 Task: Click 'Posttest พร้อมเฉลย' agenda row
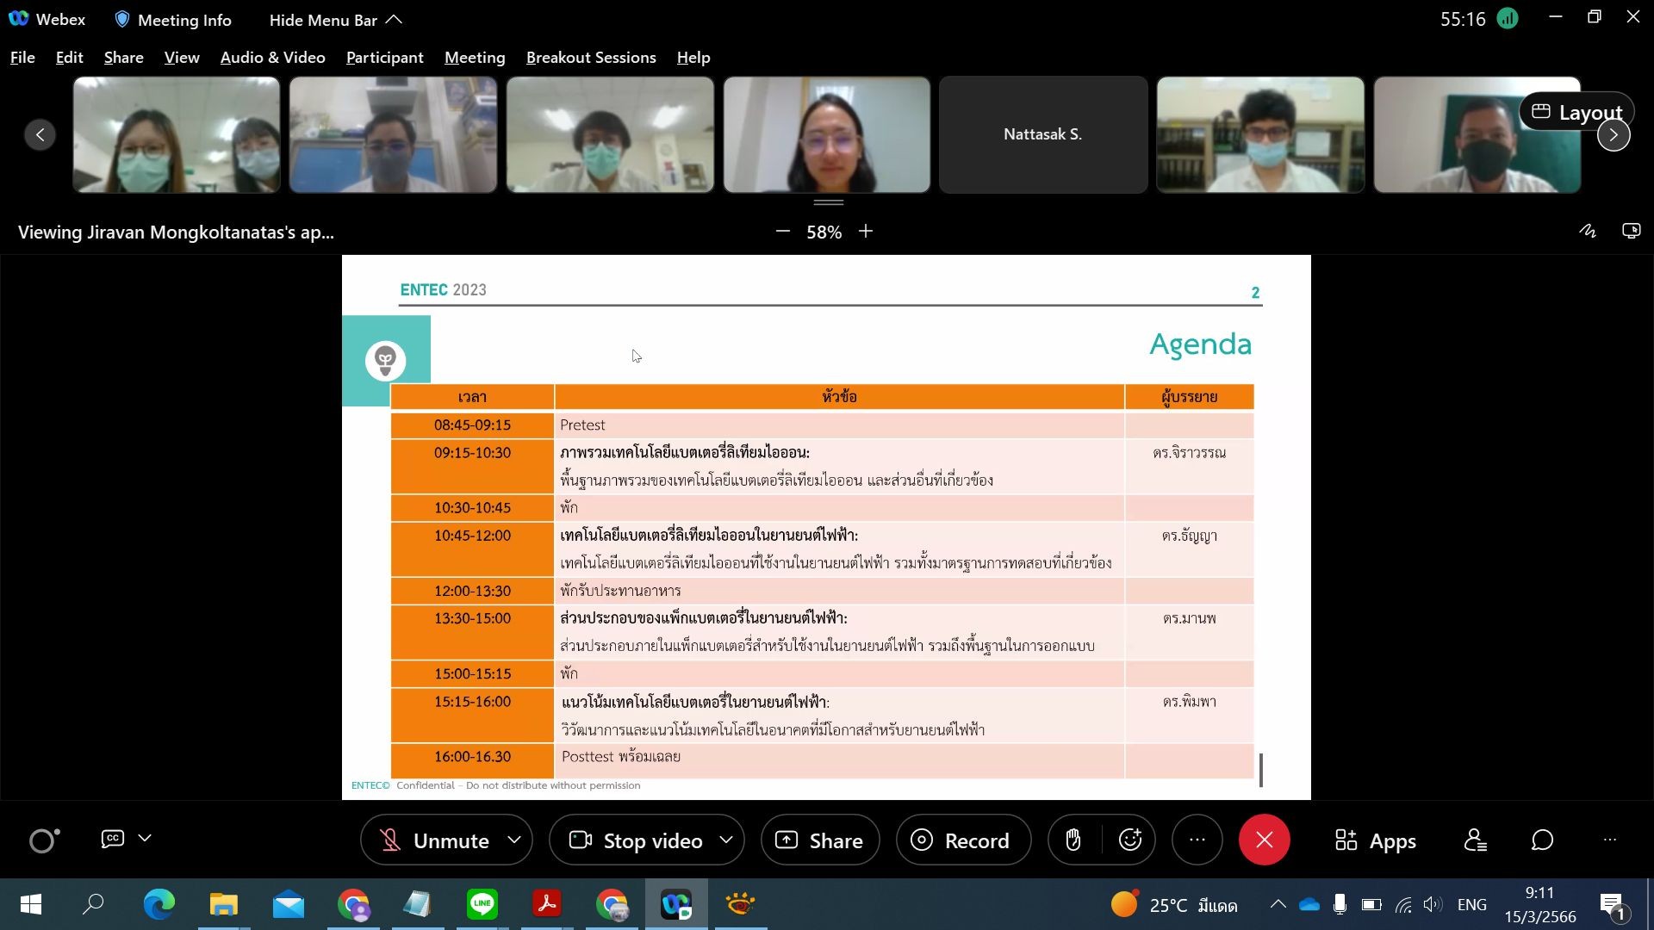[x=822, y=760]
